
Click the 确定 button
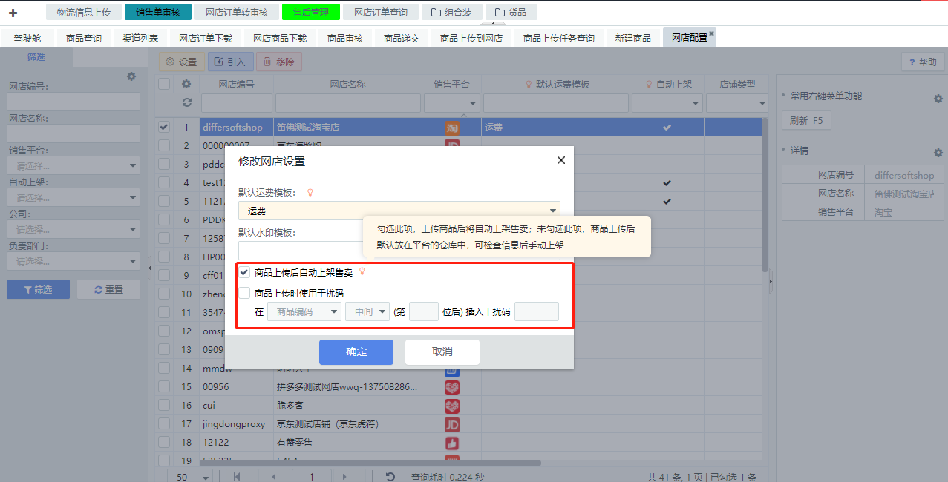356,352
